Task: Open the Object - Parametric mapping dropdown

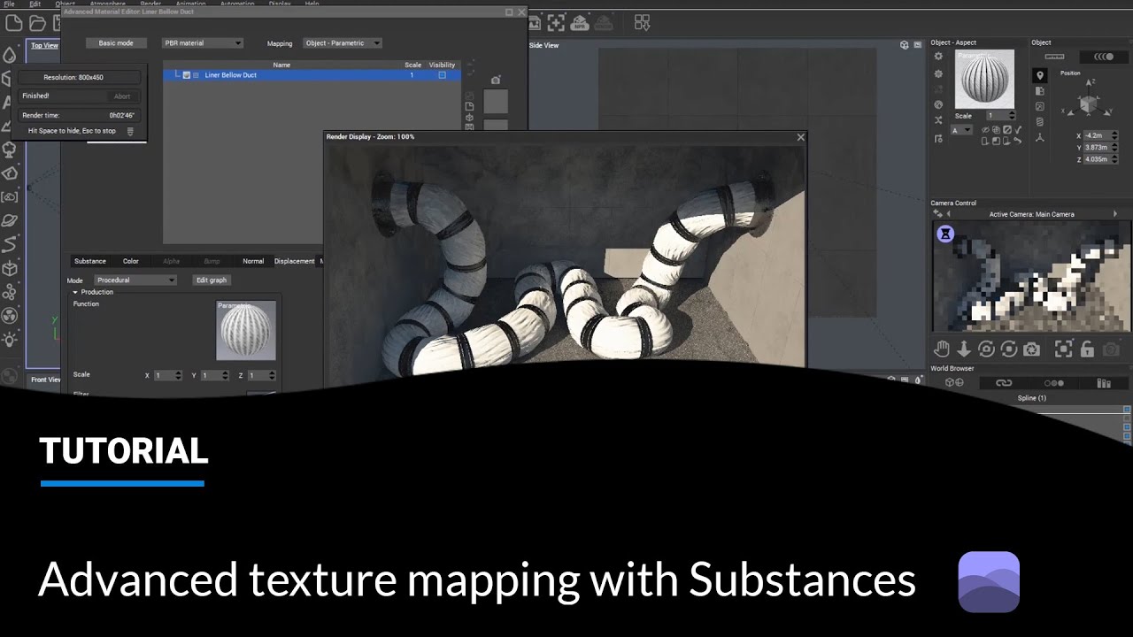Action: (x=343, y=42)
